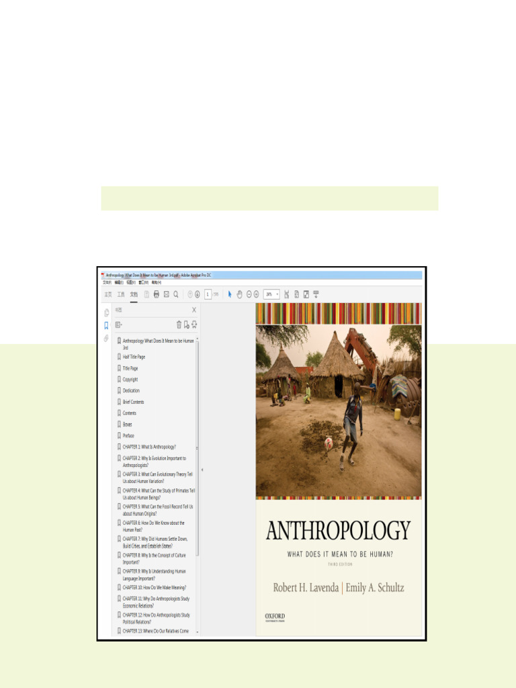Screen dimensions: 516x688
Task: Click the read mode keyboard-arrow icon
Action: pyautogui.click(x=316, y=294)
